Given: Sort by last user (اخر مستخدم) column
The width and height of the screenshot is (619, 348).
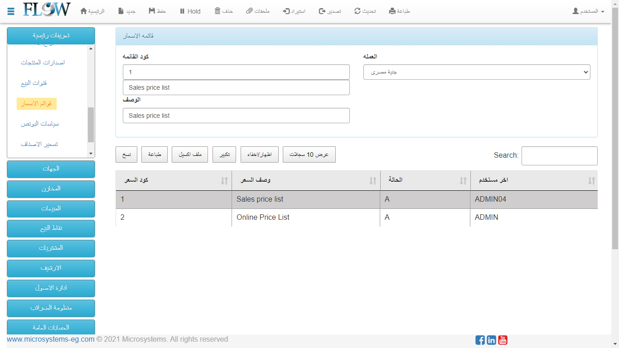Looking at the screenshot, I should (x=534, y=180).
